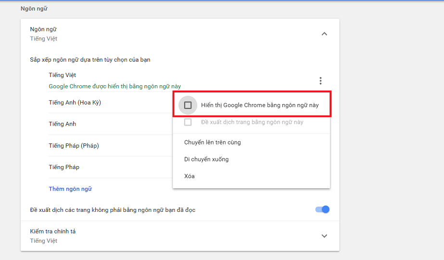Check 'Hiển thị Google Chrome bằng ngôn ngữ này'

(x=188, y=105)
